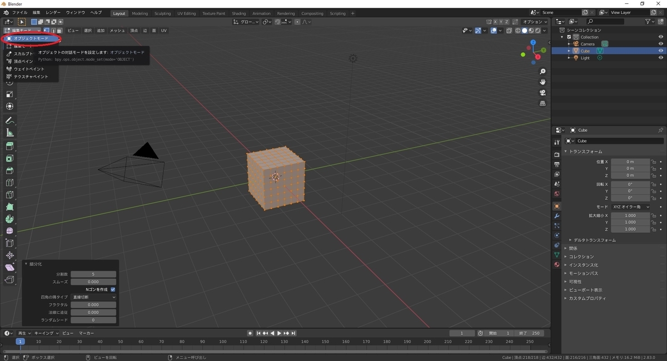The width and height of the screenshot is (667, 361).
Task: Select the Spin tool
Action: pos(9,219)
